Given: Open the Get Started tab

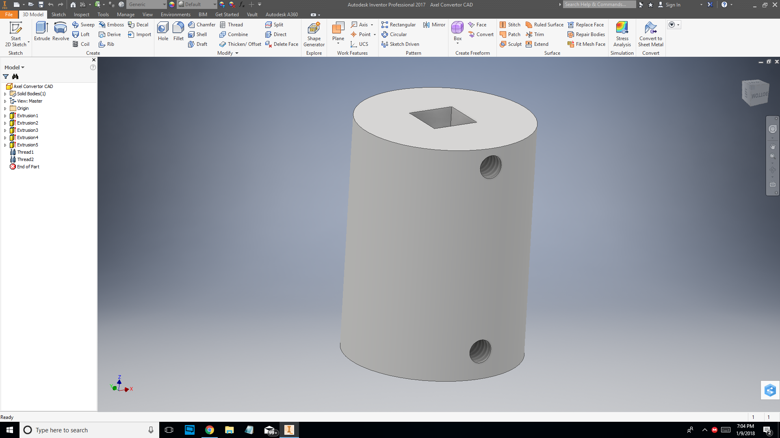Looking at the screenshot, I should click(227, 14).
